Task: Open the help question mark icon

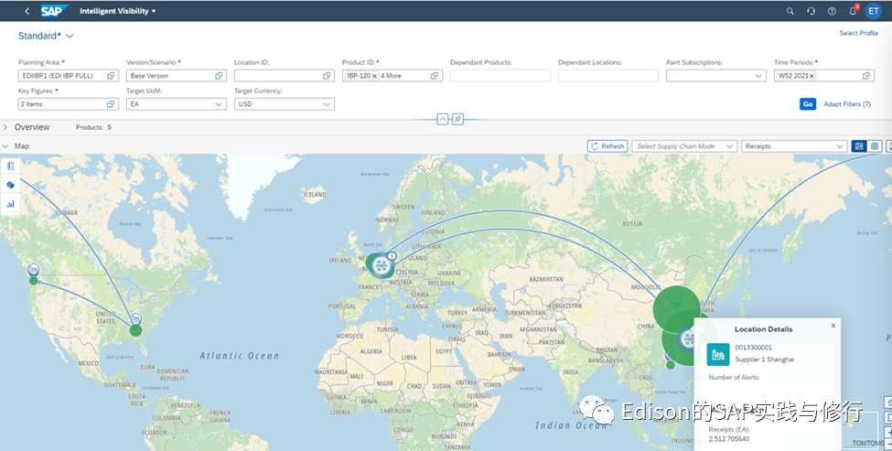Action: coord(832,11)
